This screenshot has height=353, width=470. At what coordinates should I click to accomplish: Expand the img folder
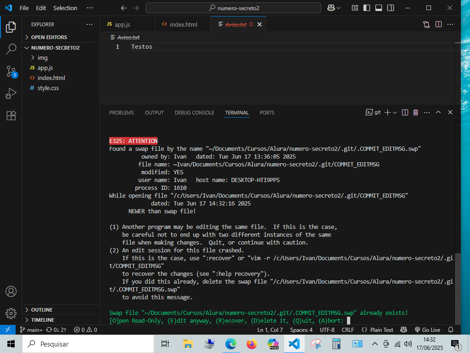[61, 57]
